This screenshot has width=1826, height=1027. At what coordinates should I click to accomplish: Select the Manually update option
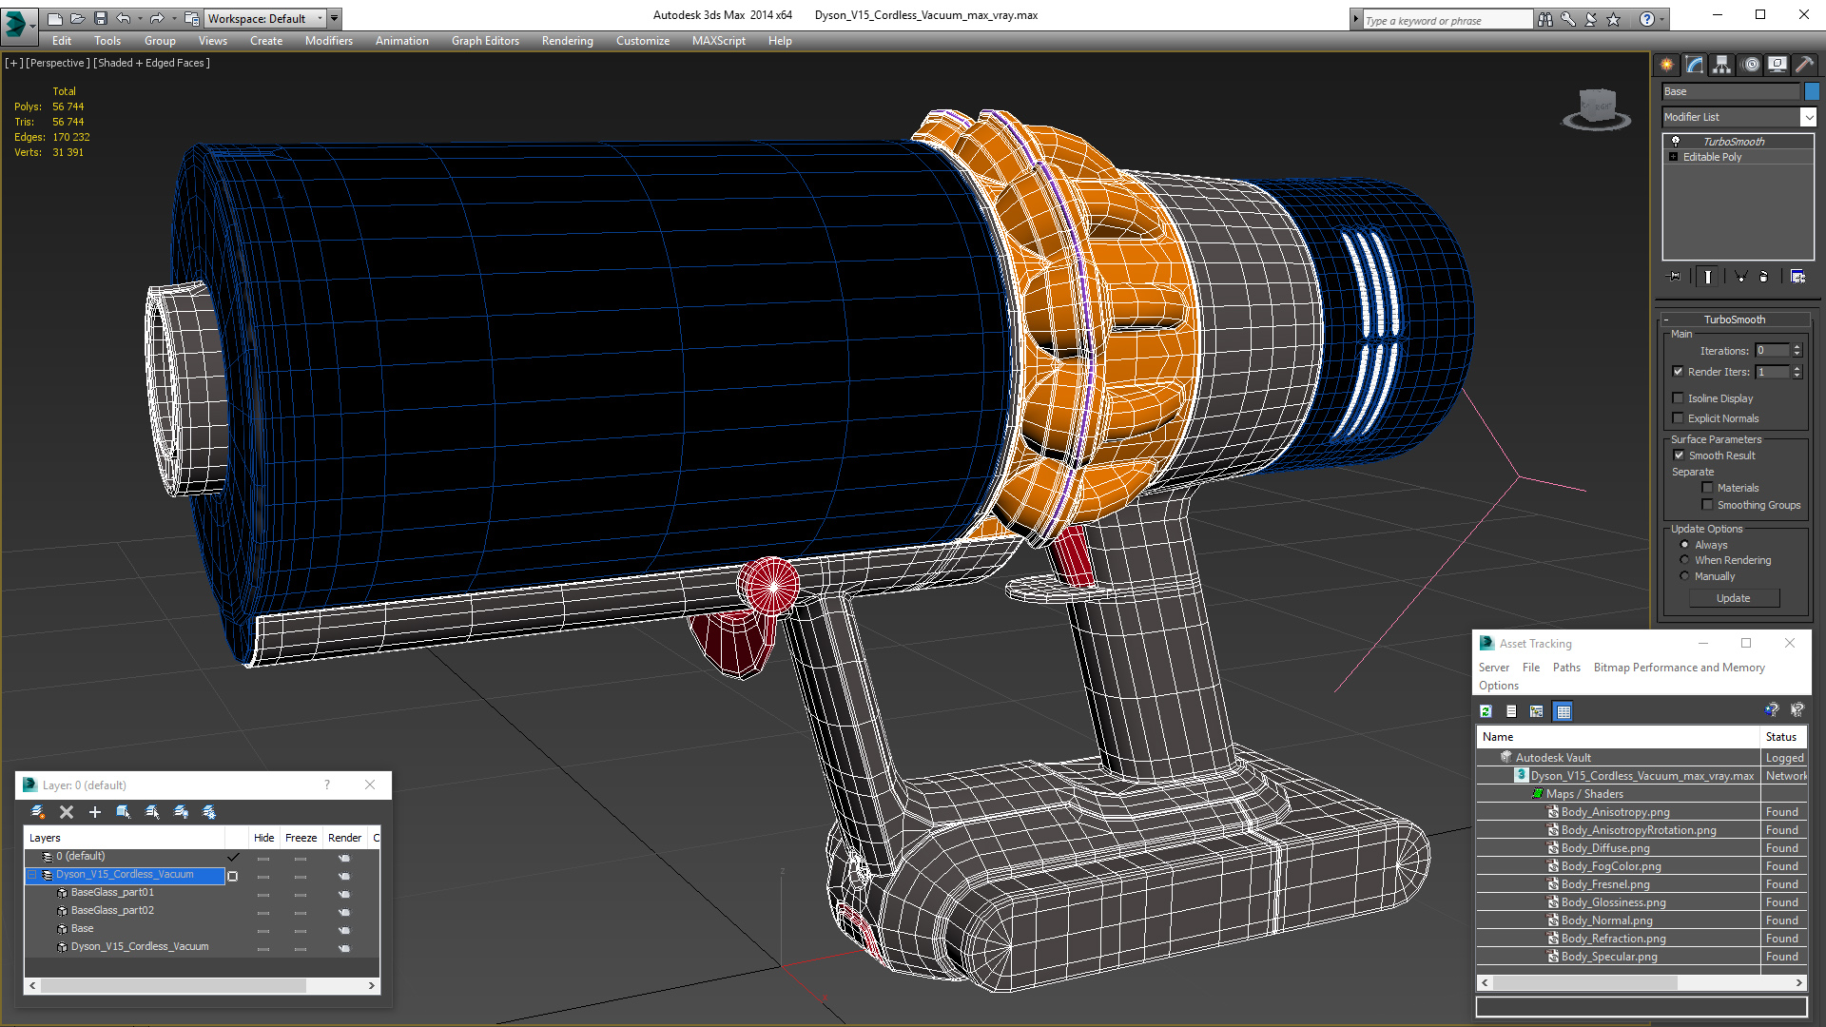pyautogui.click(x=1685, y=576)
